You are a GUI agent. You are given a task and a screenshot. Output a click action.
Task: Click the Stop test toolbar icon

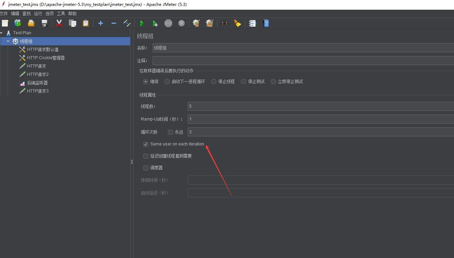tap(168, 23)
